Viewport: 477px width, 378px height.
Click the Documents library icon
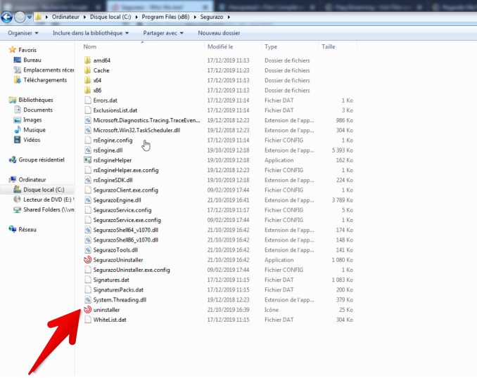tap(18, 110)
